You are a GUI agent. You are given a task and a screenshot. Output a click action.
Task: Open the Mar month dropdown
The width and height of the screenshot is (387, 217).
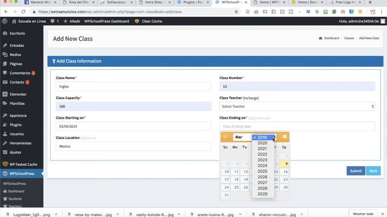coord(242,137)
